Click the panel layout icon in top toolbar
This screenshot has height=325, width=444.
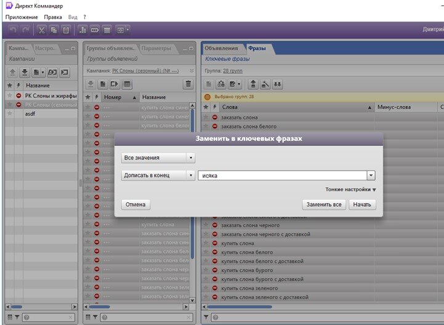click(x=121, y=30)
